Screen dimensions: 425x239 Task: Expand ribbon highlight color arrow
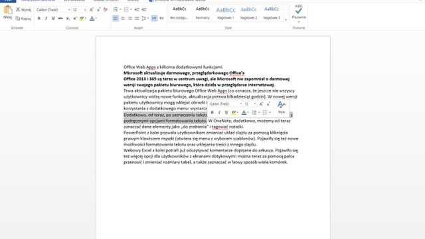tap(86, 19)
